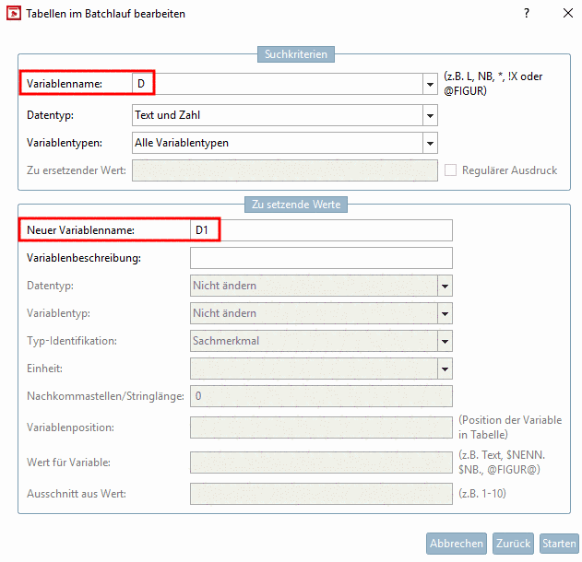Open the Variablentypen dropdown

coord(430,143)
